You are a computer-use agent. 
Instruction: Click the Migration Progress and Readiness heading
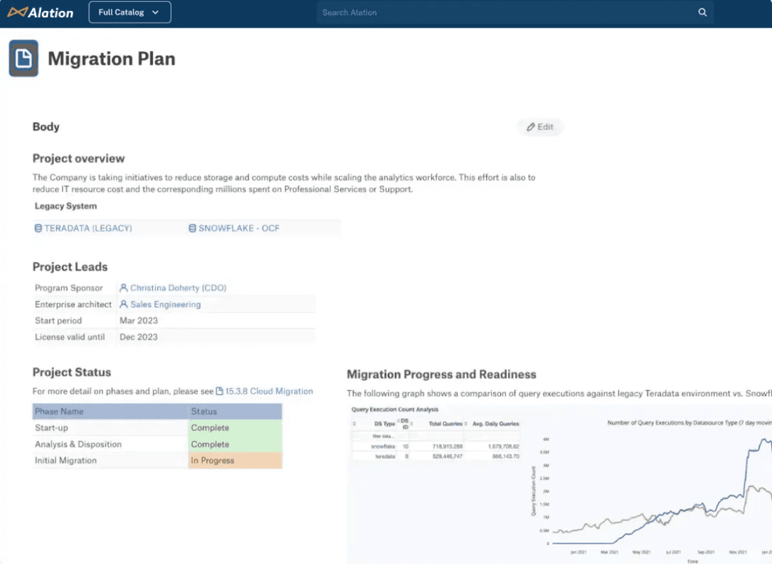coord(441,375)
